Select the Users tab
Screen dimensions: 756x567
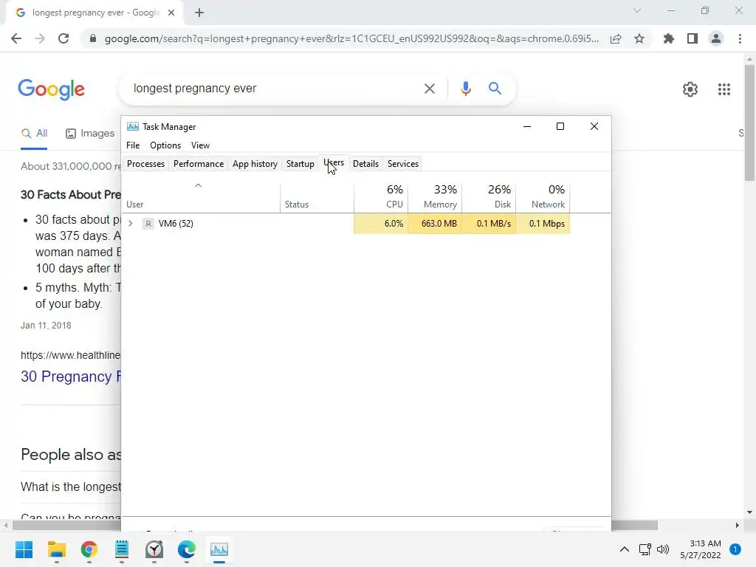coord(334,163)
